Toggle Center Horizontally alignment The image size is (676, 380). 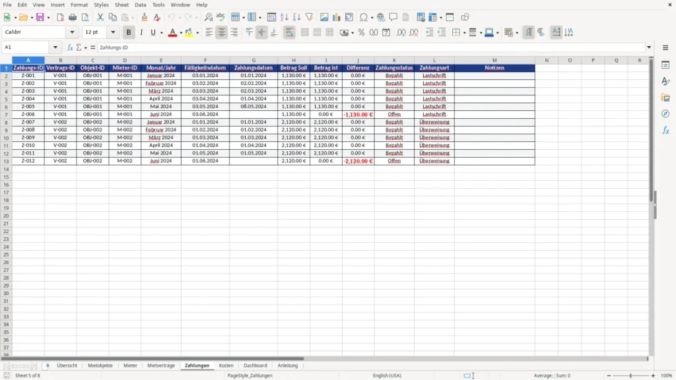click(222, 32)
